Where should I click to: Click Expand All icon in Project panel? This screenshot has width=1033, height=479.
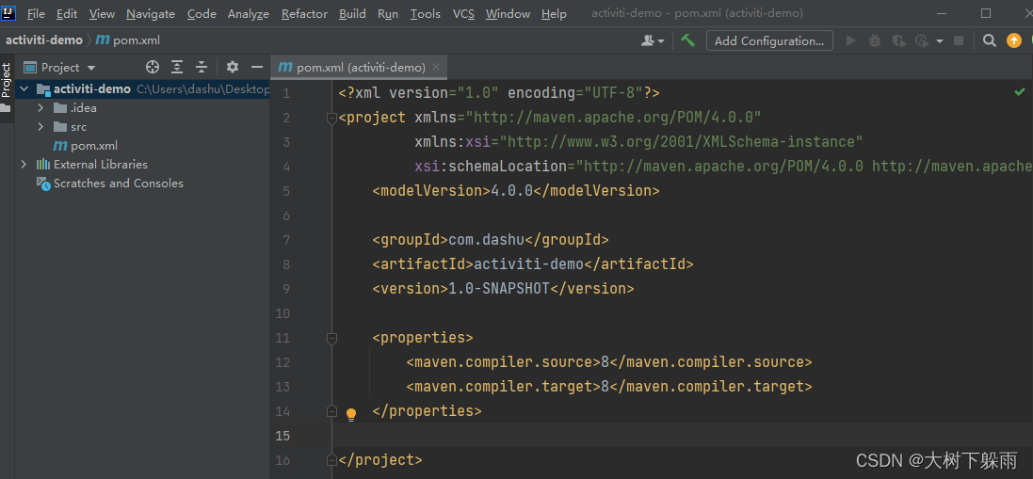pos(177,67)
